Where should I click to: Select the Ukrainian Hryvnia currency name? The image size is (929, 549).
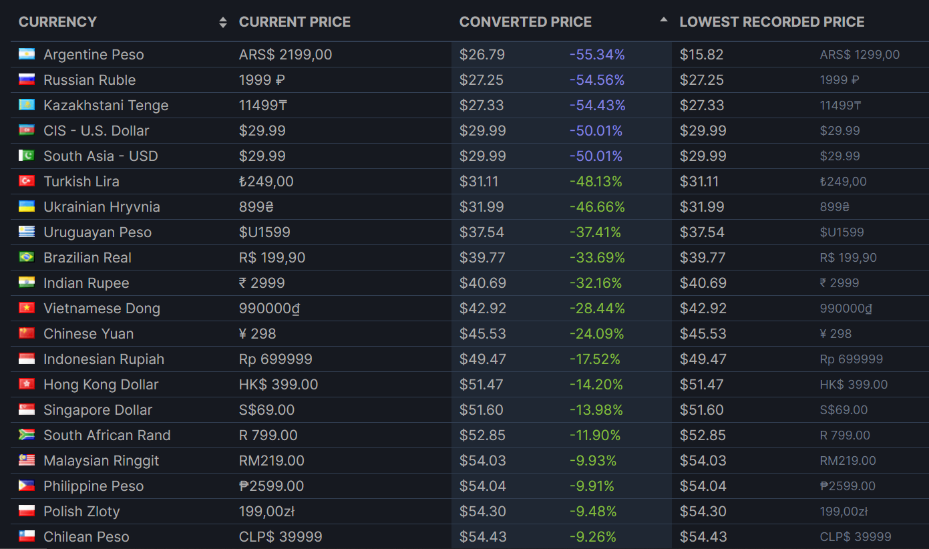(102, 207)
